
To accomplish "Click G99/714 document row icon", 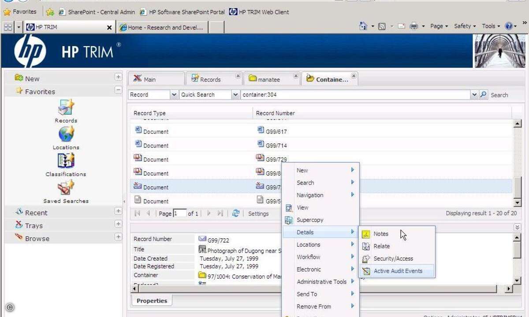I will (x=138, y=144).
